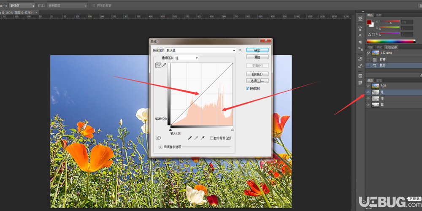Toggle the 预览 preview checkbox
This screenshot has height=211, width=422.
coord(248,88)
